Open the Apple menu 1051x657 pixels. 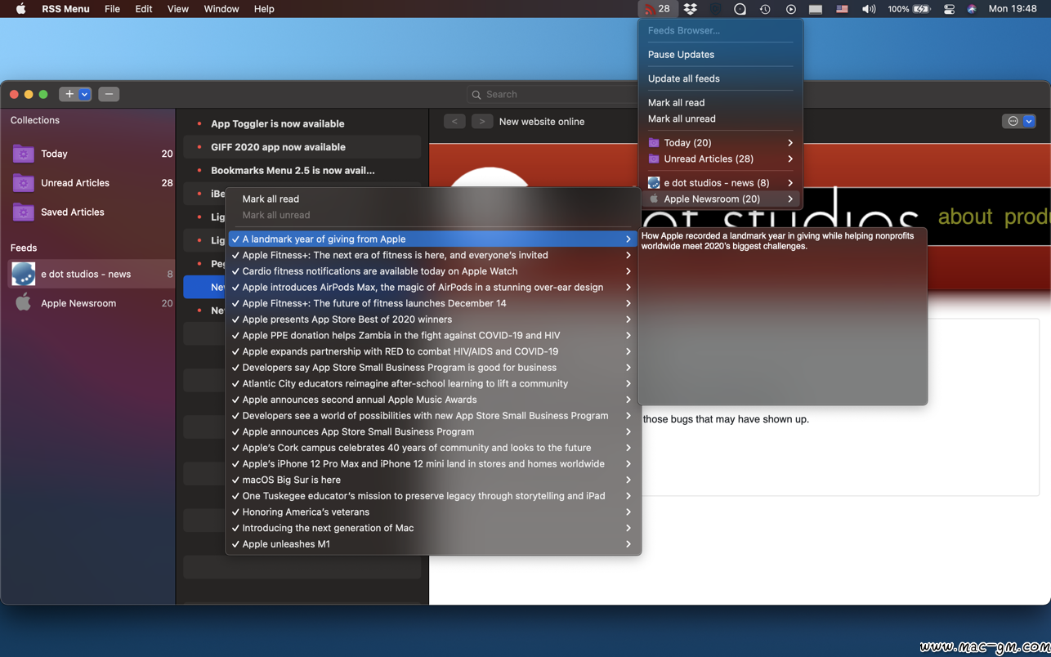[20, 9]
